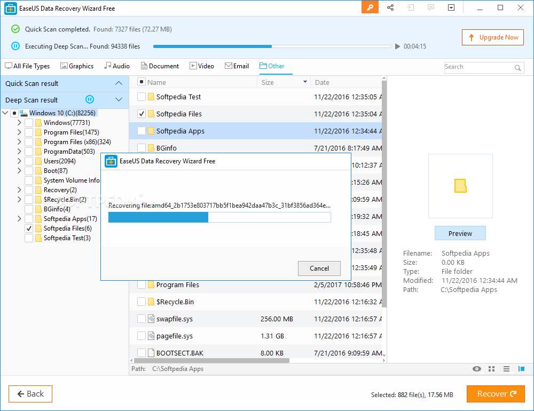Click the EaseUS logo in the dialog
Image resolution: width=534 pixels, height=411 pixels.
pyautogui.click(x=111, y=161)
